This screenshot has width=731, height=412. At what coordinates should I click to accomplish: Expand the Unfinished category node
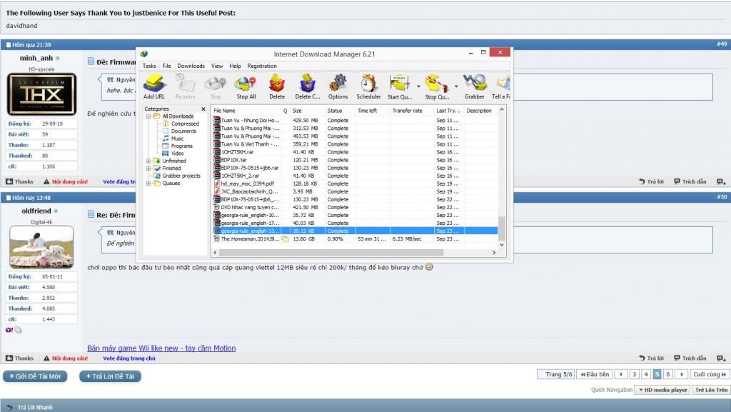click(148, 161)
